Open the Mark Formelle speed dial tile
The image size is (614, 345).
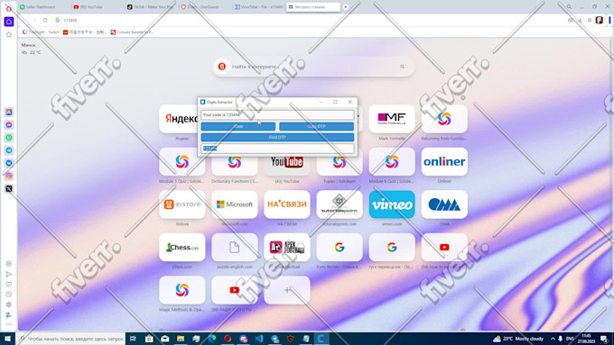(x=392, y=119)
